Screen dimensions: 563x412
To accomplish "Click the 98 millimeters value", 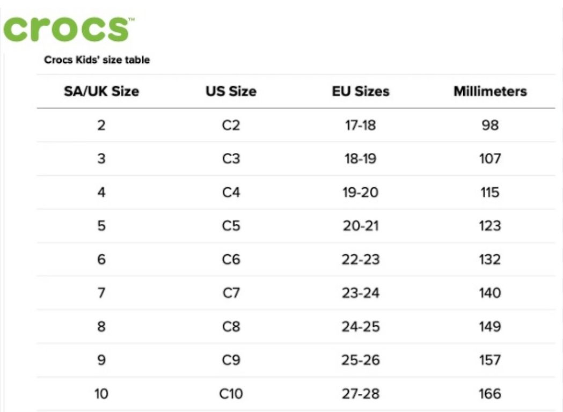I will [x=490, y=125].
